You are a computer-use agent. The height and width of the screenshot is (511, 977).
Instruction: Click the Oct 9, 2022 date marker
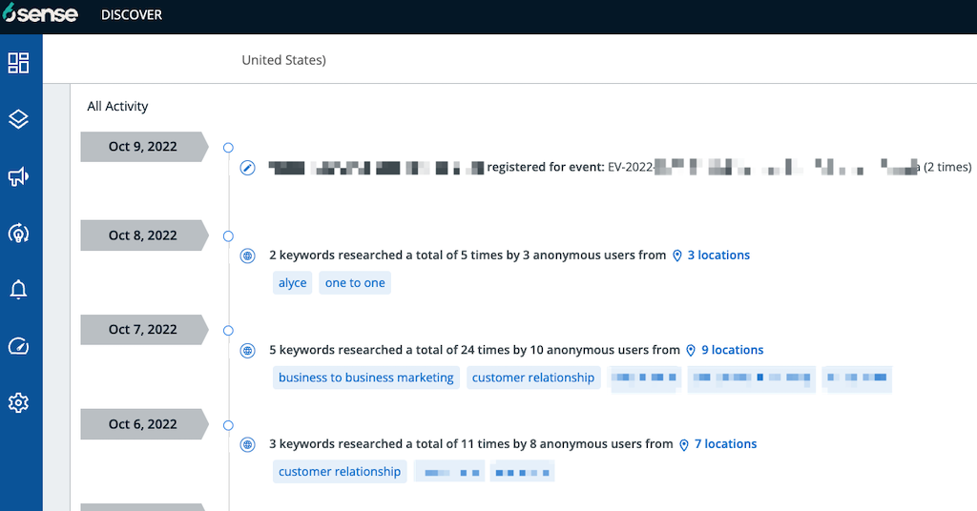143,147
